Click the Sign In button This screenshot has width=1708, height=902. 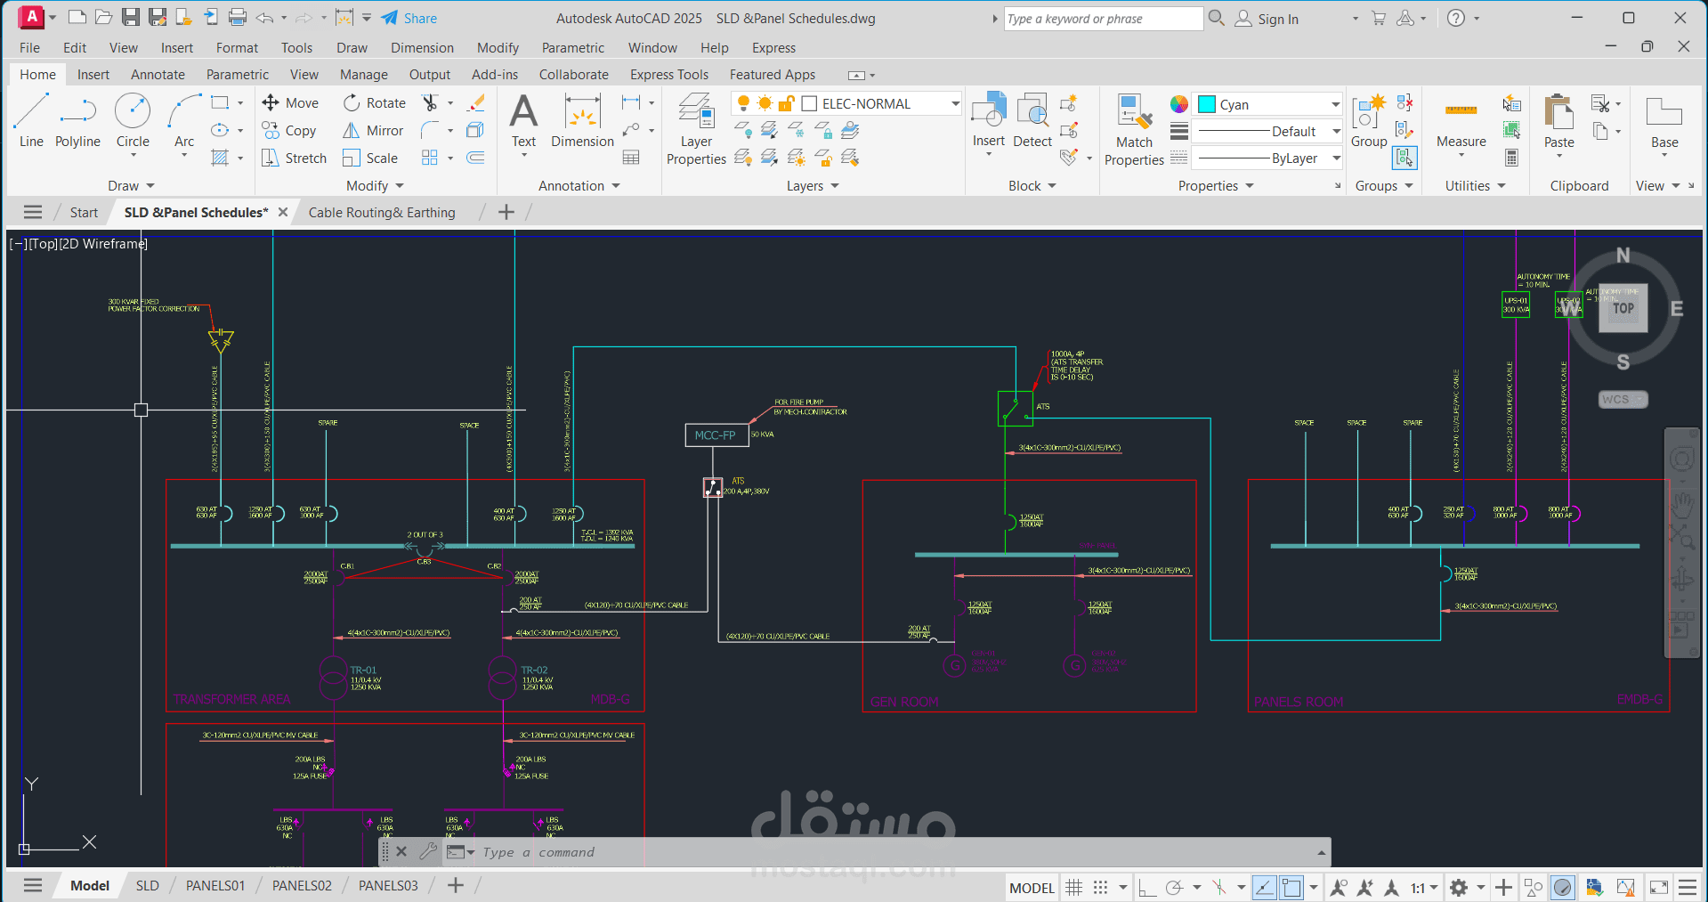pyautogui.click(x=1267, y=19)
